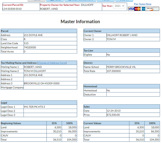The height and width of the screenshot is (143, 162).
Task: Click Tax Lien Eligible value No
Action: click(x=108, y=55)
